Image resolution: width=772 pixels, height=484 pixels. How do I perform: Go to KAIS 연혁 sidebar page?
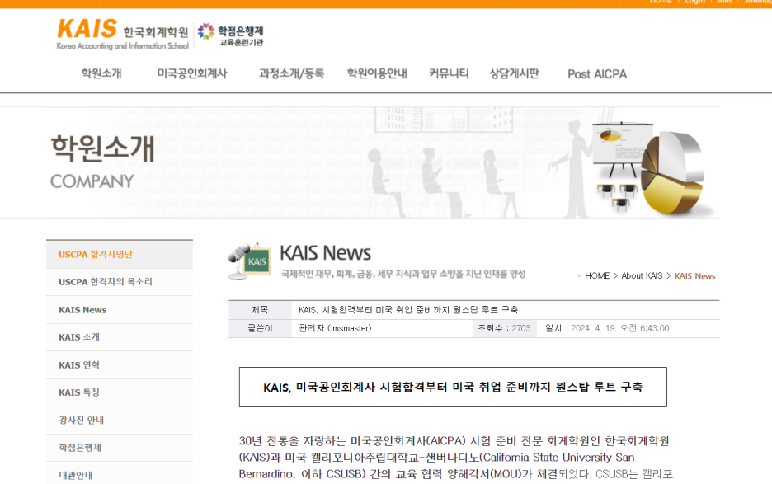(120, 364)
